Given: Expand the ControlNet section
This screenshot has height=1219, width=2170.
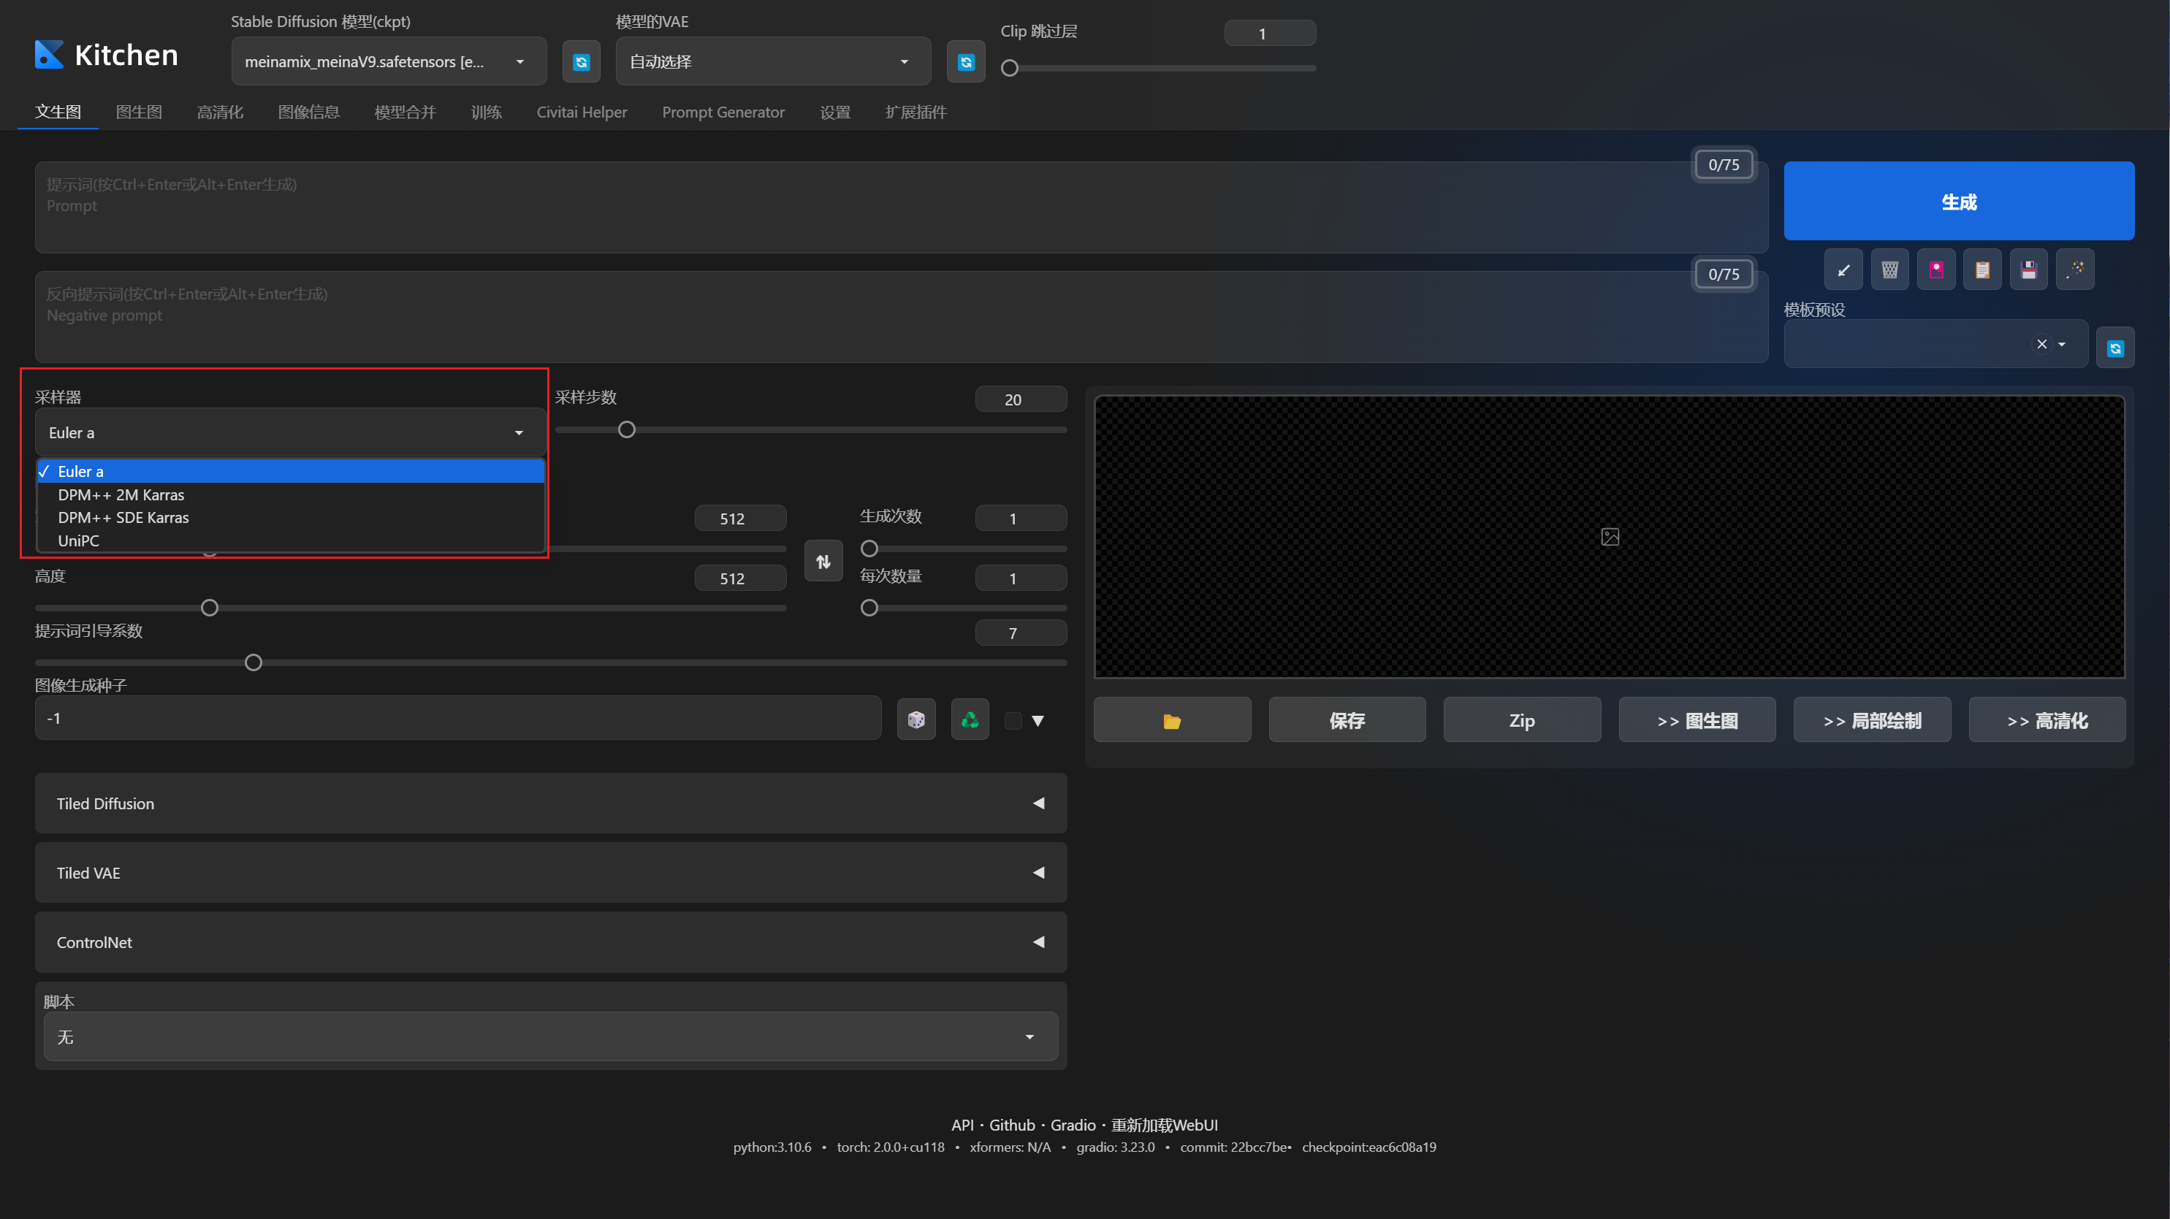Looking at the screenshot, I should (551, 942).
